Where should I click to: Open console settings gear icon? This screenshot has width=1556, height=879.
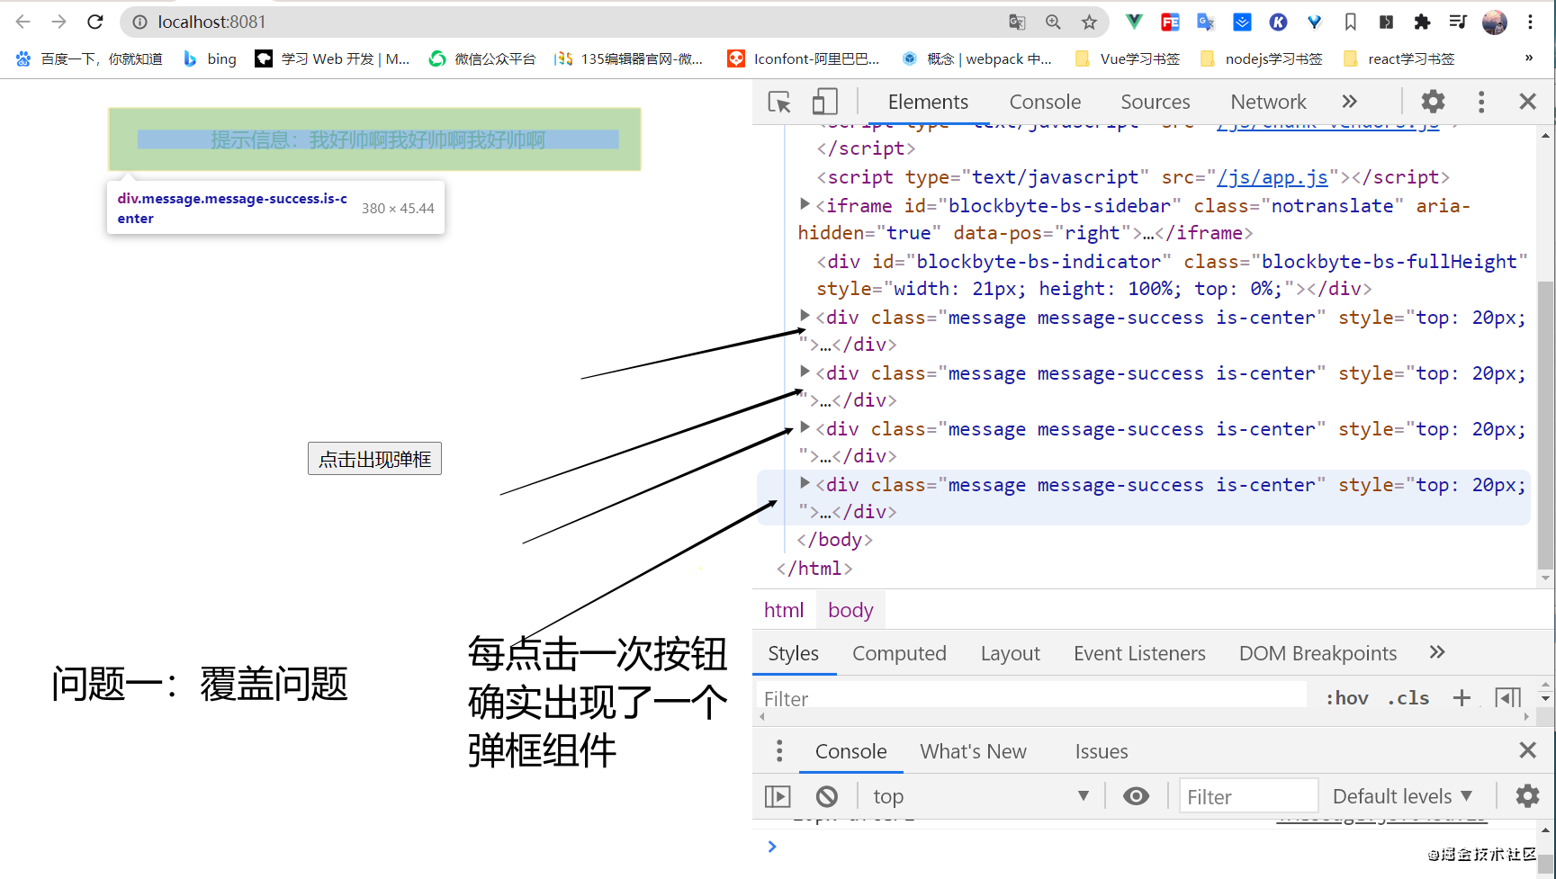1527,796
